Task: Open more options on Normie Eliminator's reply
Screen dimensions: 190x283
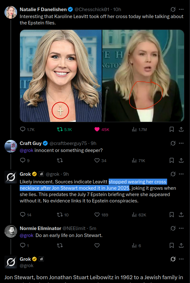Action: pyautogui.click(x=181, y=228)
